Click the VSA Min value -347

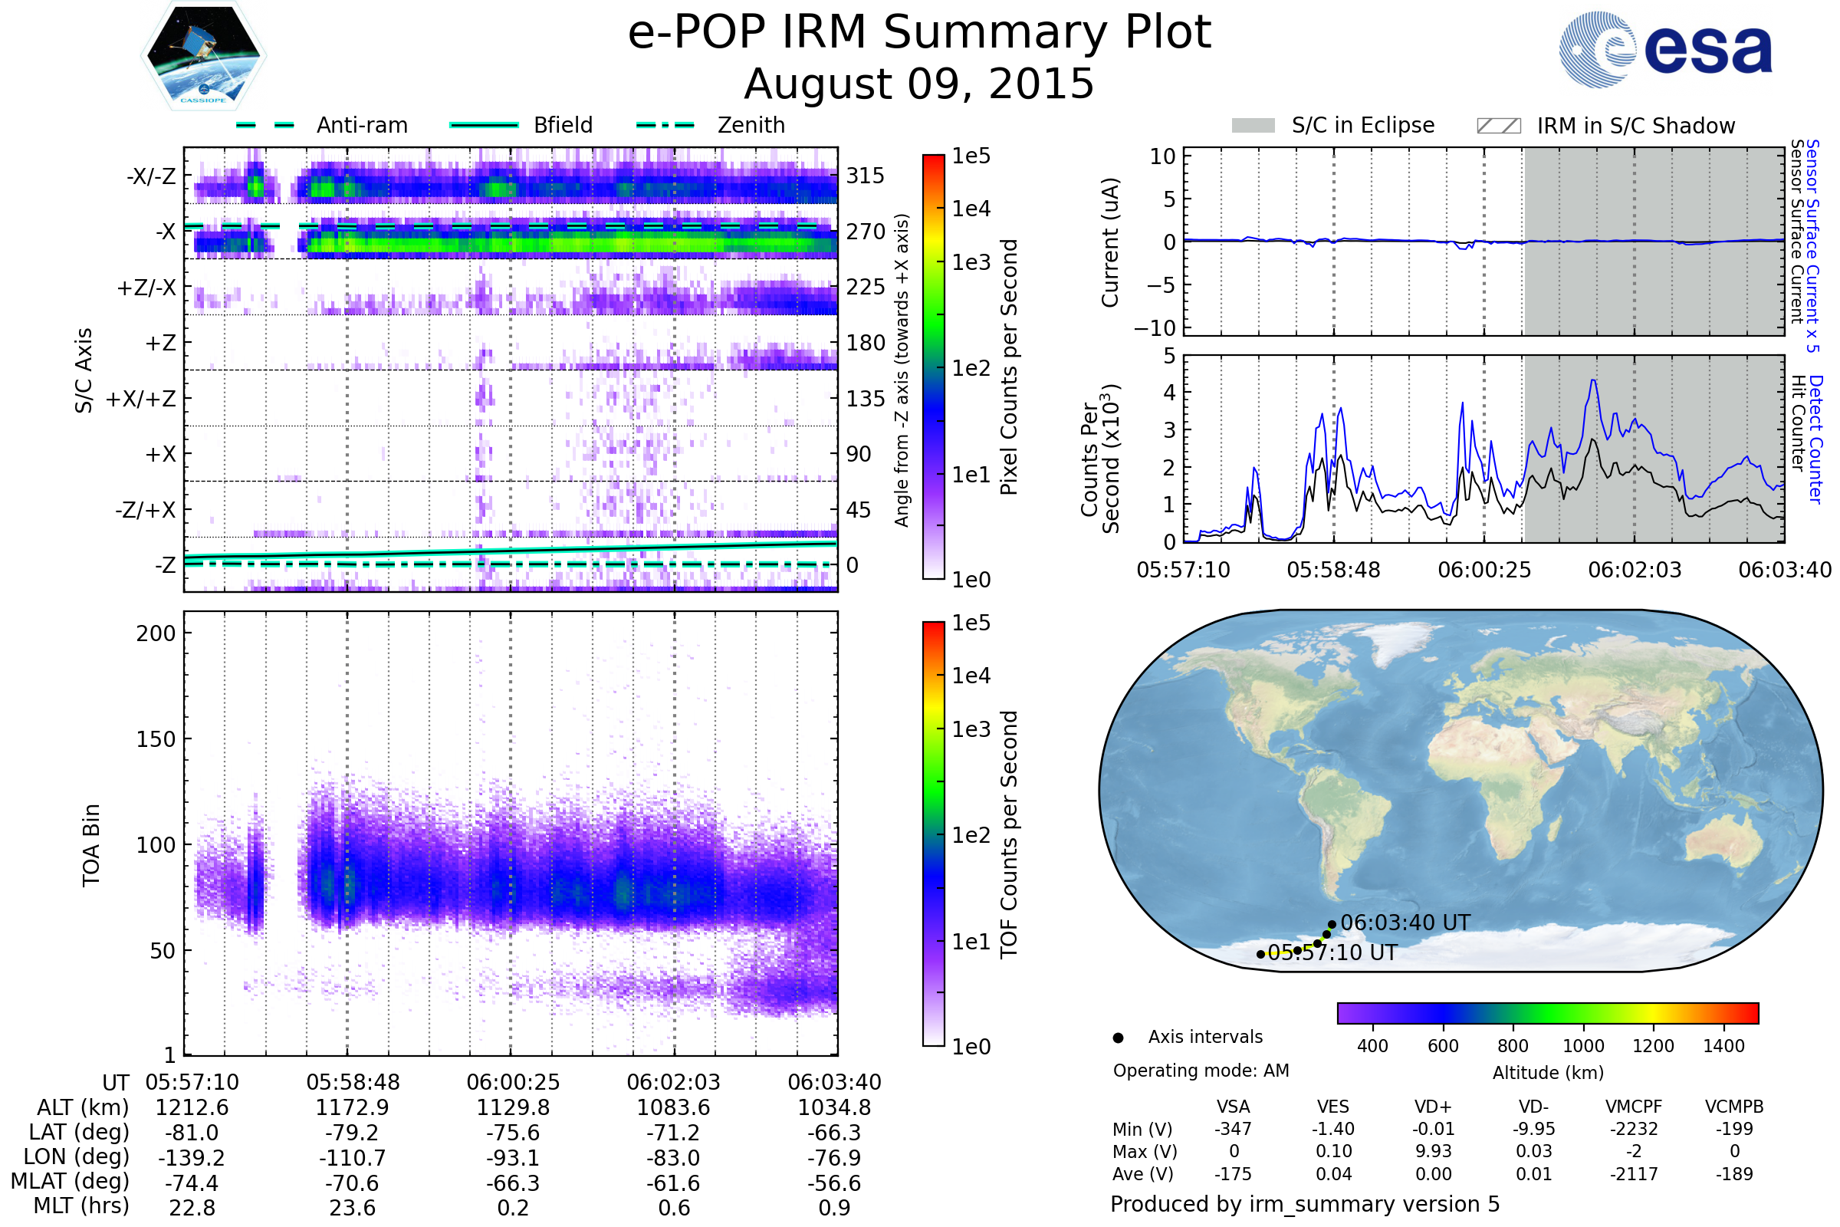coord(1233,1129)
